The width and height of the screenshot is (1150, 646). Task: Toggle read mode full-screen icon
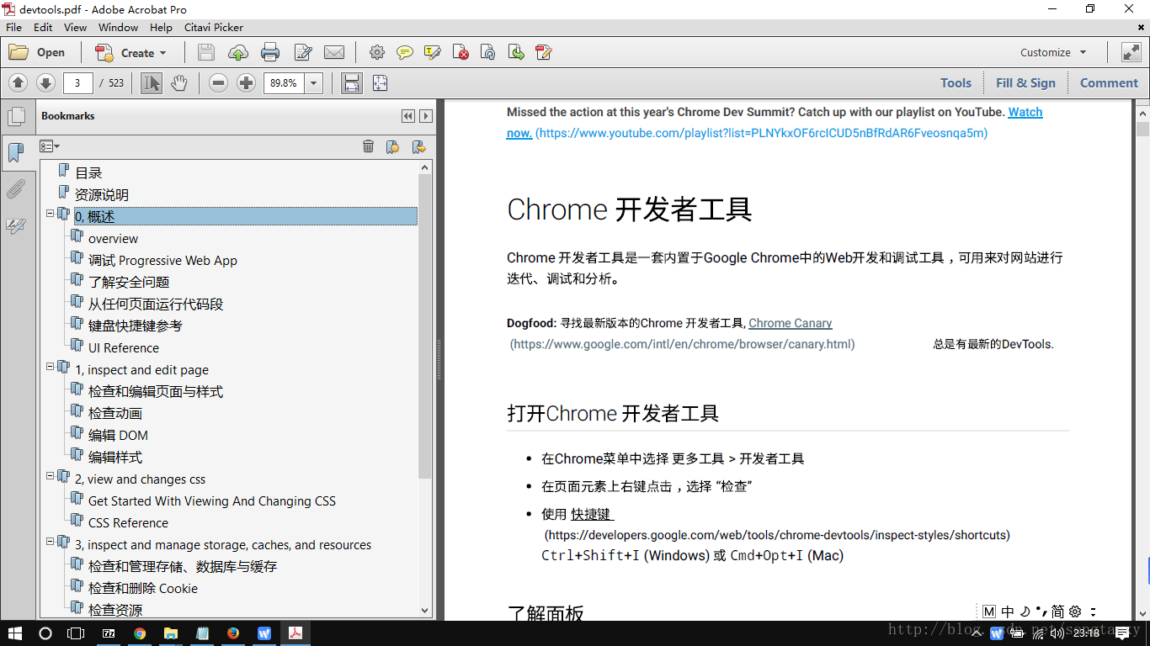(1131, 52)
